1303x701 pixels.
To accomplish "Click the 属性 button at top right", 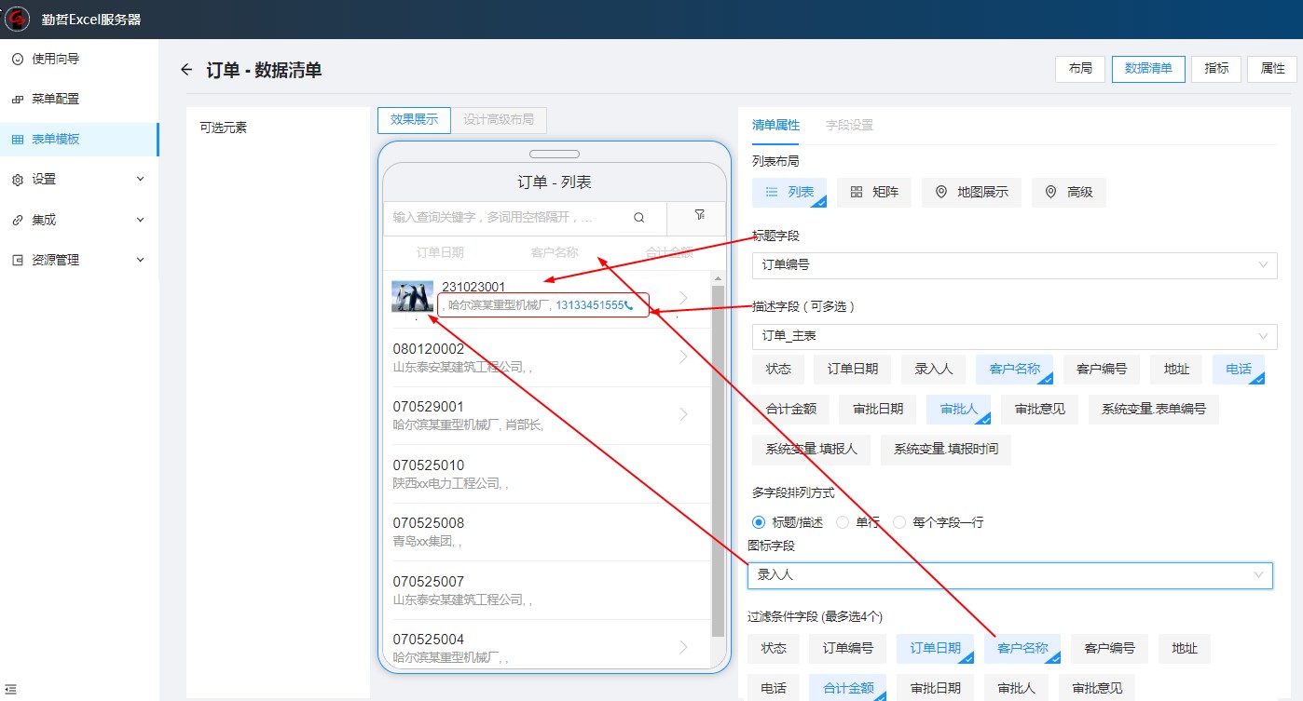I will pyautogui.click(x=1271, y=69).
